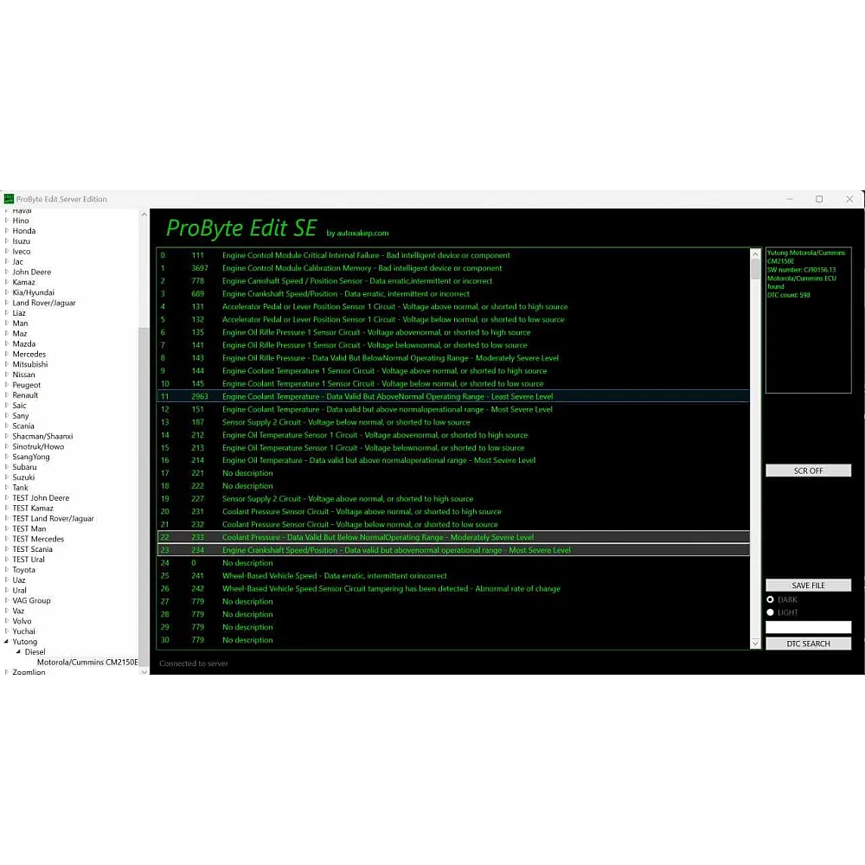Collapse the Yutong tree node
Image resolution: width=865 pixels, height=865 pixels.
7,642
